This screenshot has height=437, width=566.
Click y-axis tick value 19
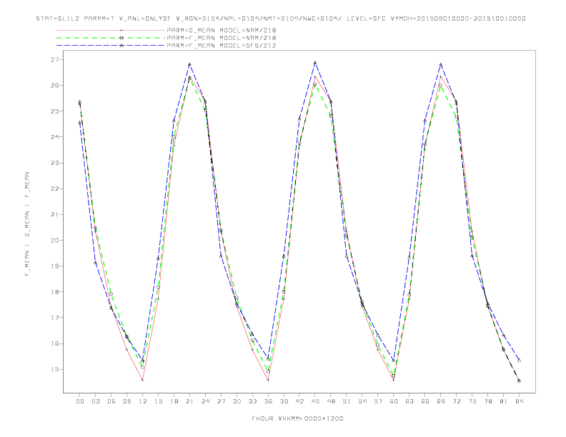(54, 266)
